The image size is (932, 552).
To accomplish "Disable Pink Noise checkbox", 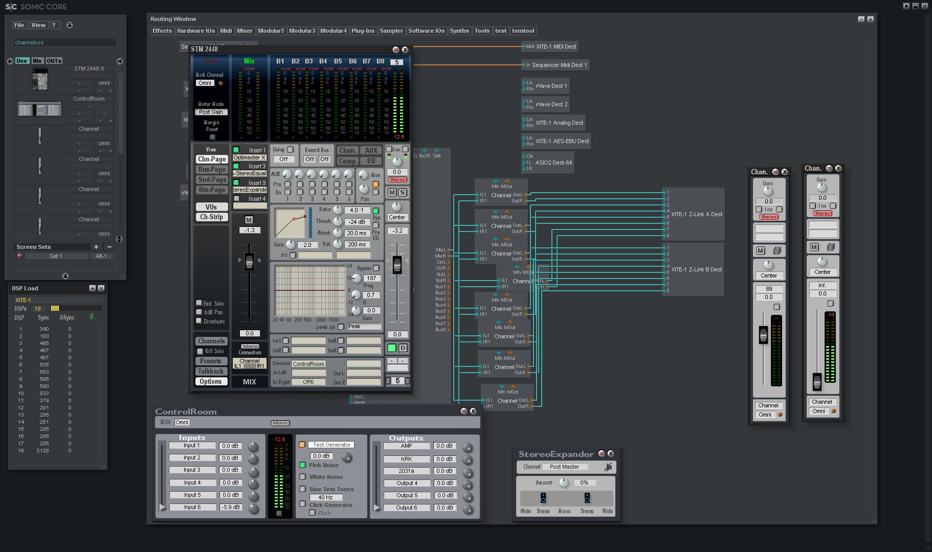I will pos(302,465).
